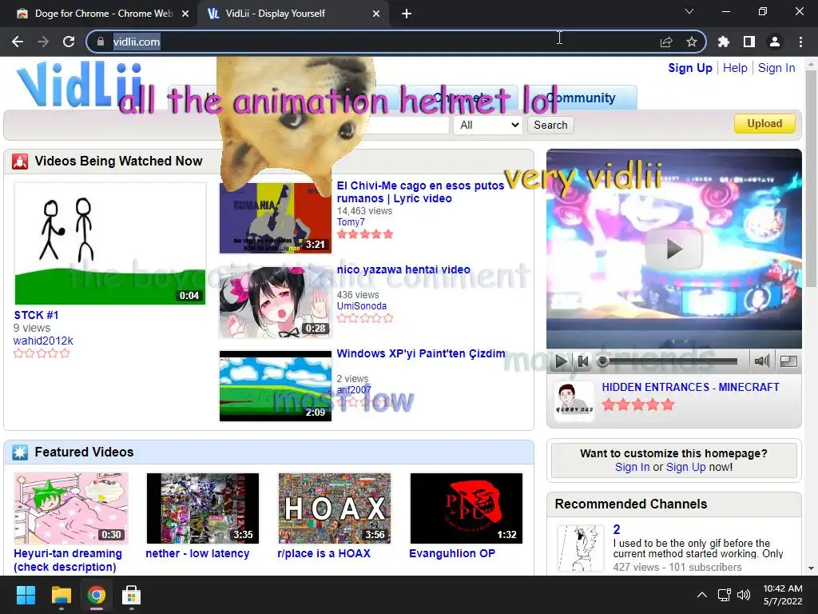818x614 pixels.
Task: Click the VidLii logo
Action: (x=78, y=83)
